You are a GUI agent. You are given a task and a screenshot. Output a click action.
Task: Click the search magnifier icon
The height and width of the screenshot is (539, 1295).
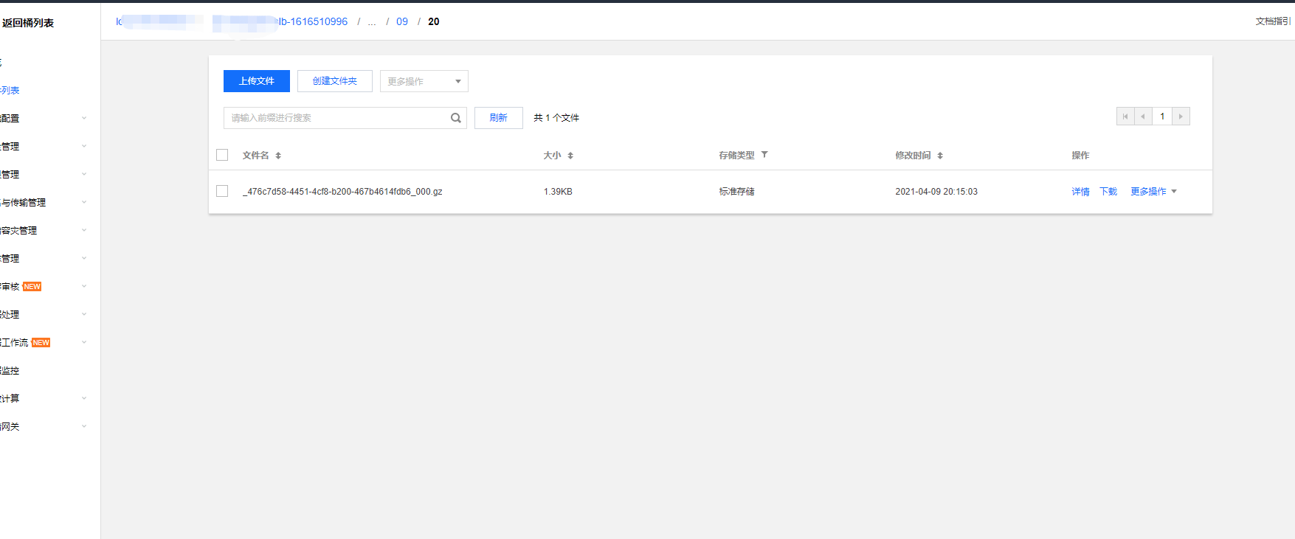click(x=455, y=118)
